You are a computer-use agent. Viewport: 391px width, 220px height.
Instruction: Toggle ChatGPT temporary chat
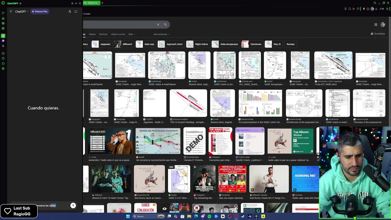pyautogui.click(x=76, y=12)
